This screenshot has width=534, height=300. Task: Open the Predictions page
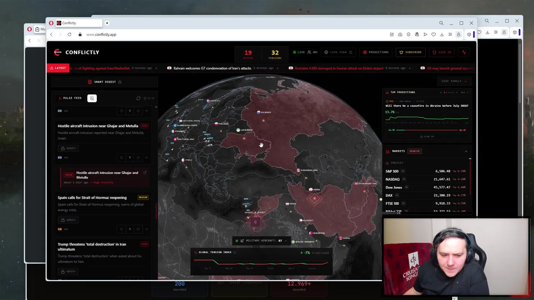(375, 52)
